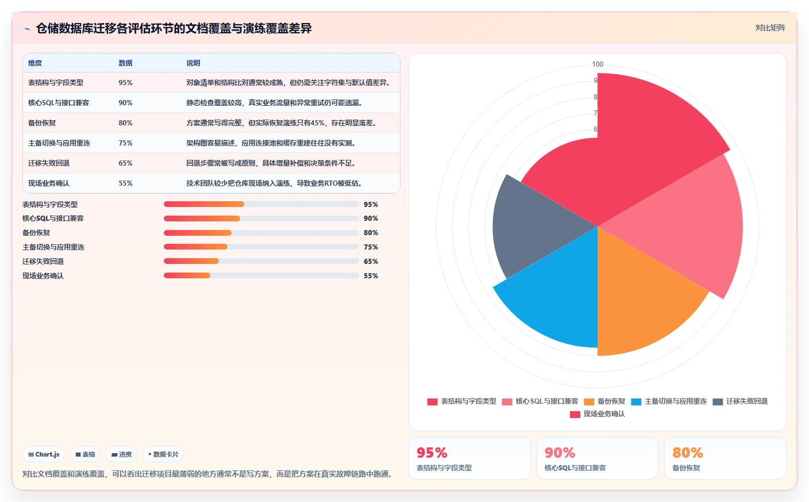Toggle 迁移失败回退 legend item

click(740, 401)
